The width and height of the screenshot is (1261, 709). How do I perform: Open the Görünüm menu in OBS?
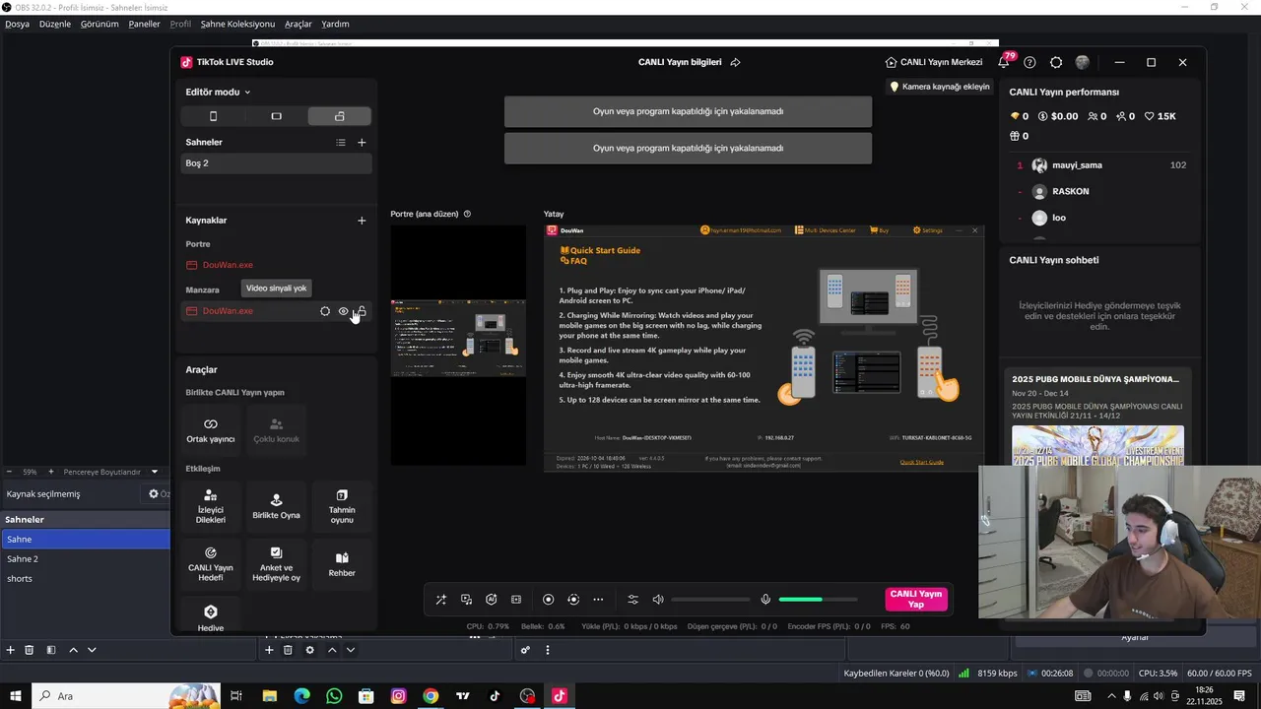pos(100,24)
